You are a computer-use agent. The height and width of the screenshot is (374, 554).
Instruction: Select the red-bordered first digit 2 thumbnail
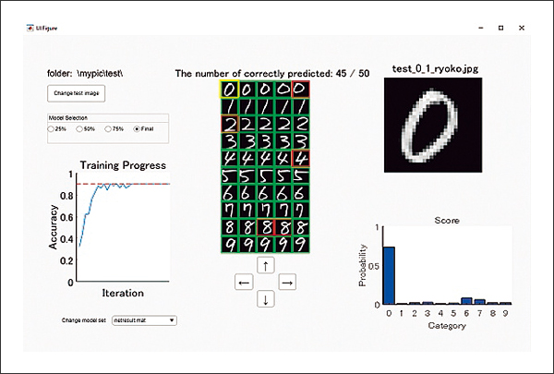click(x=230, y=124)
